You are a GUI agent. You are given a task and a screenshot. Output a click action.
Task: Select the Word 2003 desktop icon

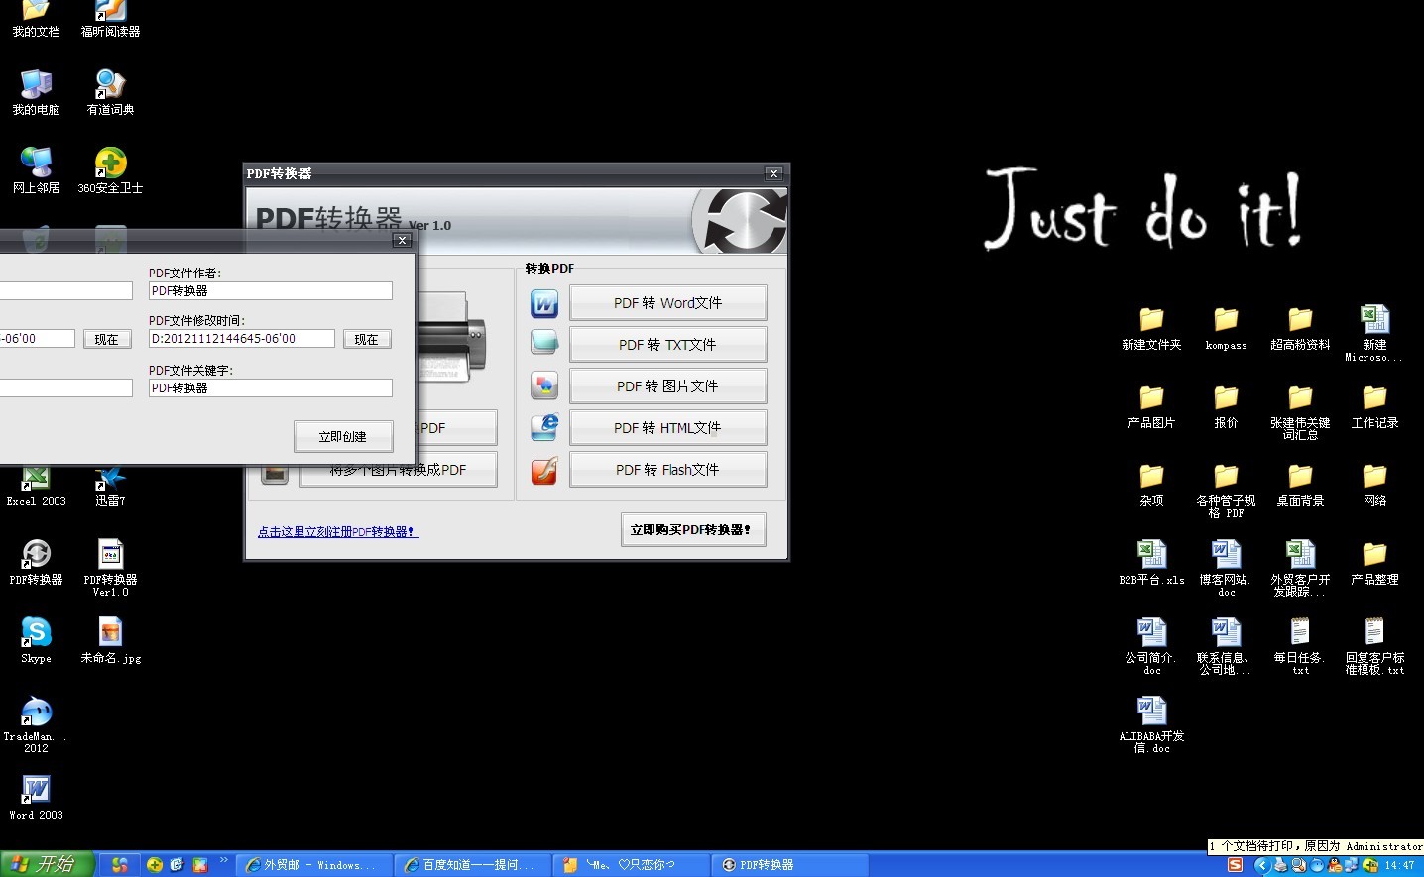pos(36,798)
